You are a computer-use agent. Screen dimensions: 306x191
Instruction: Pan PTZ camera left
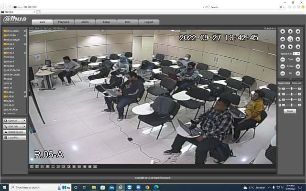point(283,39)
